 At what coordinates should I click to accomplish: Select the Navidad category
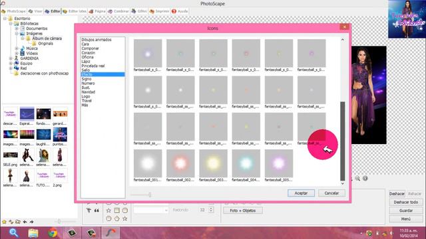click(89, 92)
